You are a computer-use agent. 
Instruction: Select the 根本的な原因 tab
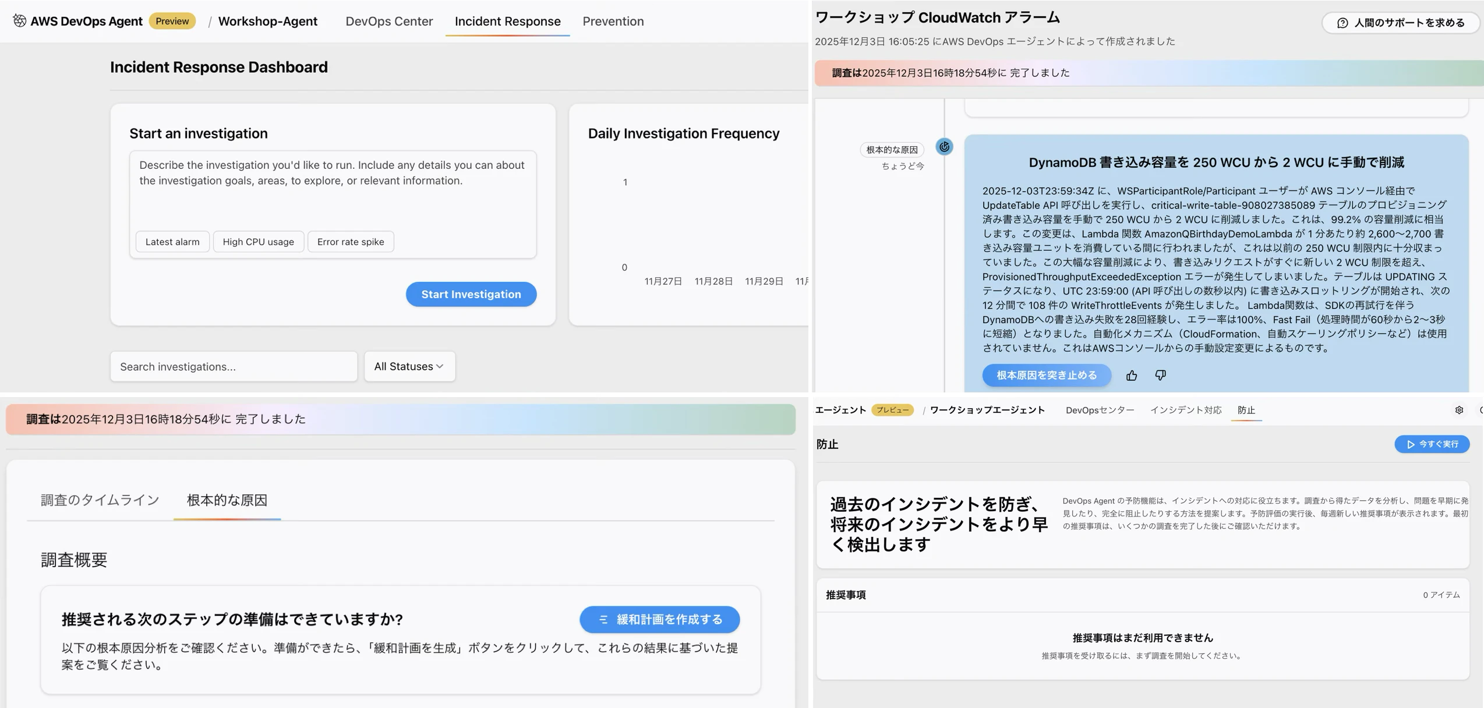click(x=227, y=500)
